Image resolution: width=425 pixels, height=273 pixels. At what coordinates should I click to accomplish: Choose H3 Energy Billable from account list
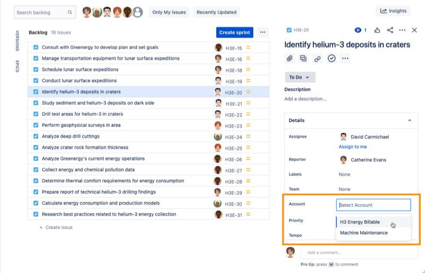tap(360, 222)
